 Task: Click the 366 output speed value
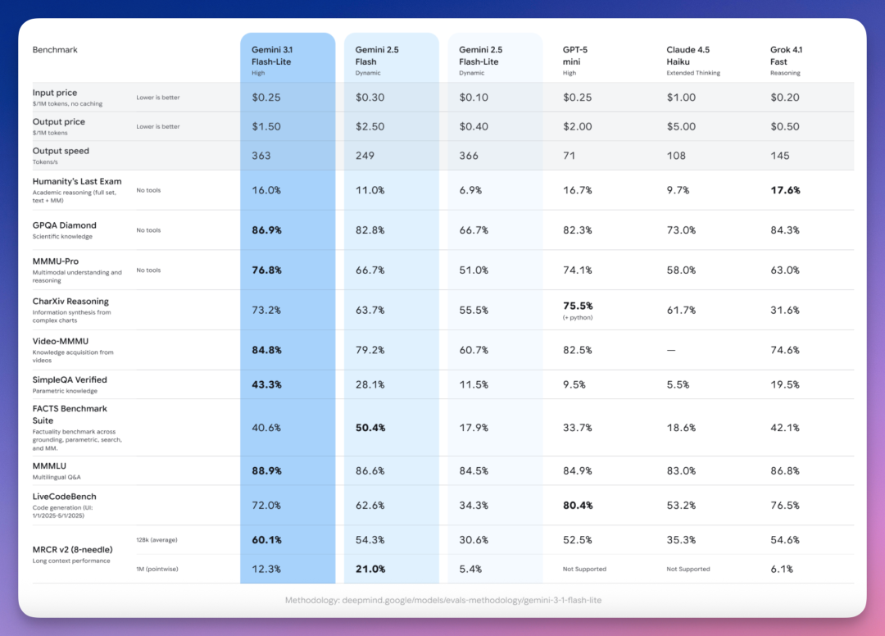469,156
